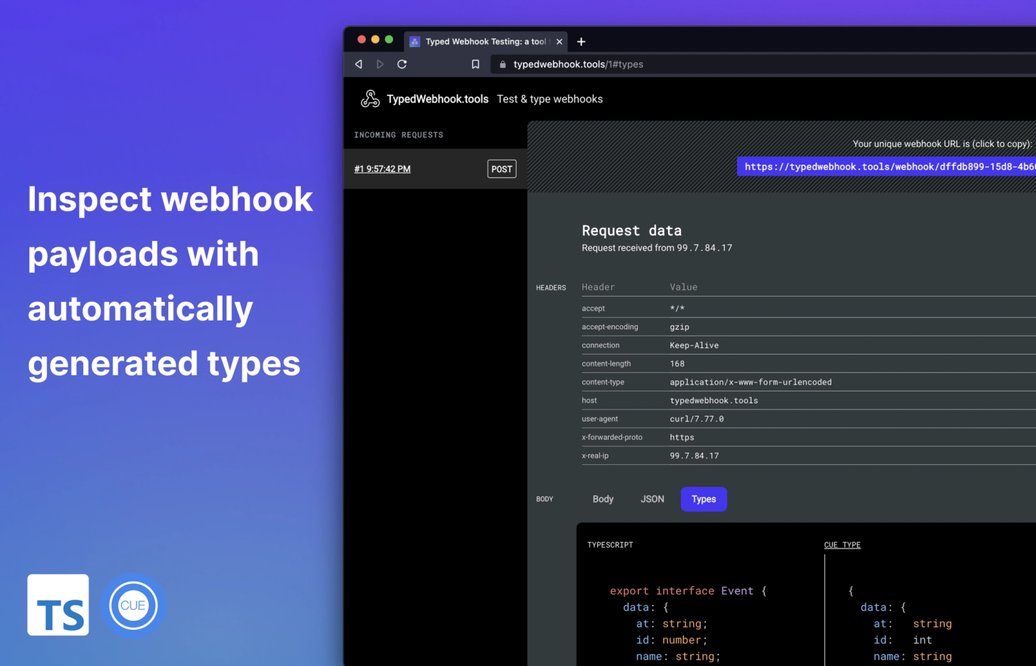Viewport: 1036px width, 666px height.
Task: Click the TypedWebhook.tools fidget spinner logo
Action: tap(370, 98)
